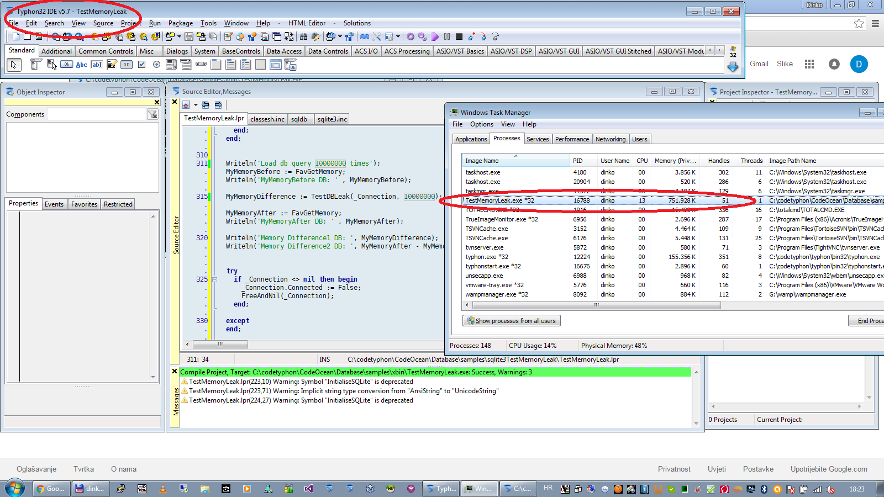
Task: Collapse the code fold marker at line 325
Action: [x=214, y=279]
